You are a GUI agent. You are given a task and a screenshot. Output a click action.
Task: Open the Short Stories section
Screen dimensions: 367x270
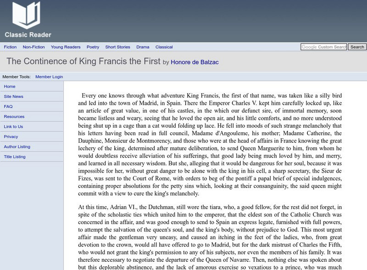(118, 47)
